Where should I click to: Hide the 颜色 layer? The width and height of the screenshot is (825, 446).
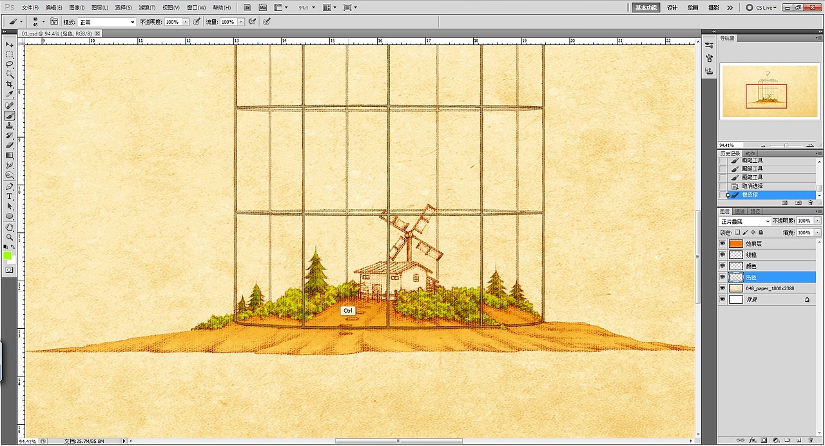[723, 266]
